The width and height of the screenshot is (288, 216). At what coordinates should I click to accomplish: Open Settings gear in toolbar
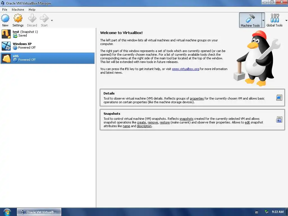click(x=18, y=18)
